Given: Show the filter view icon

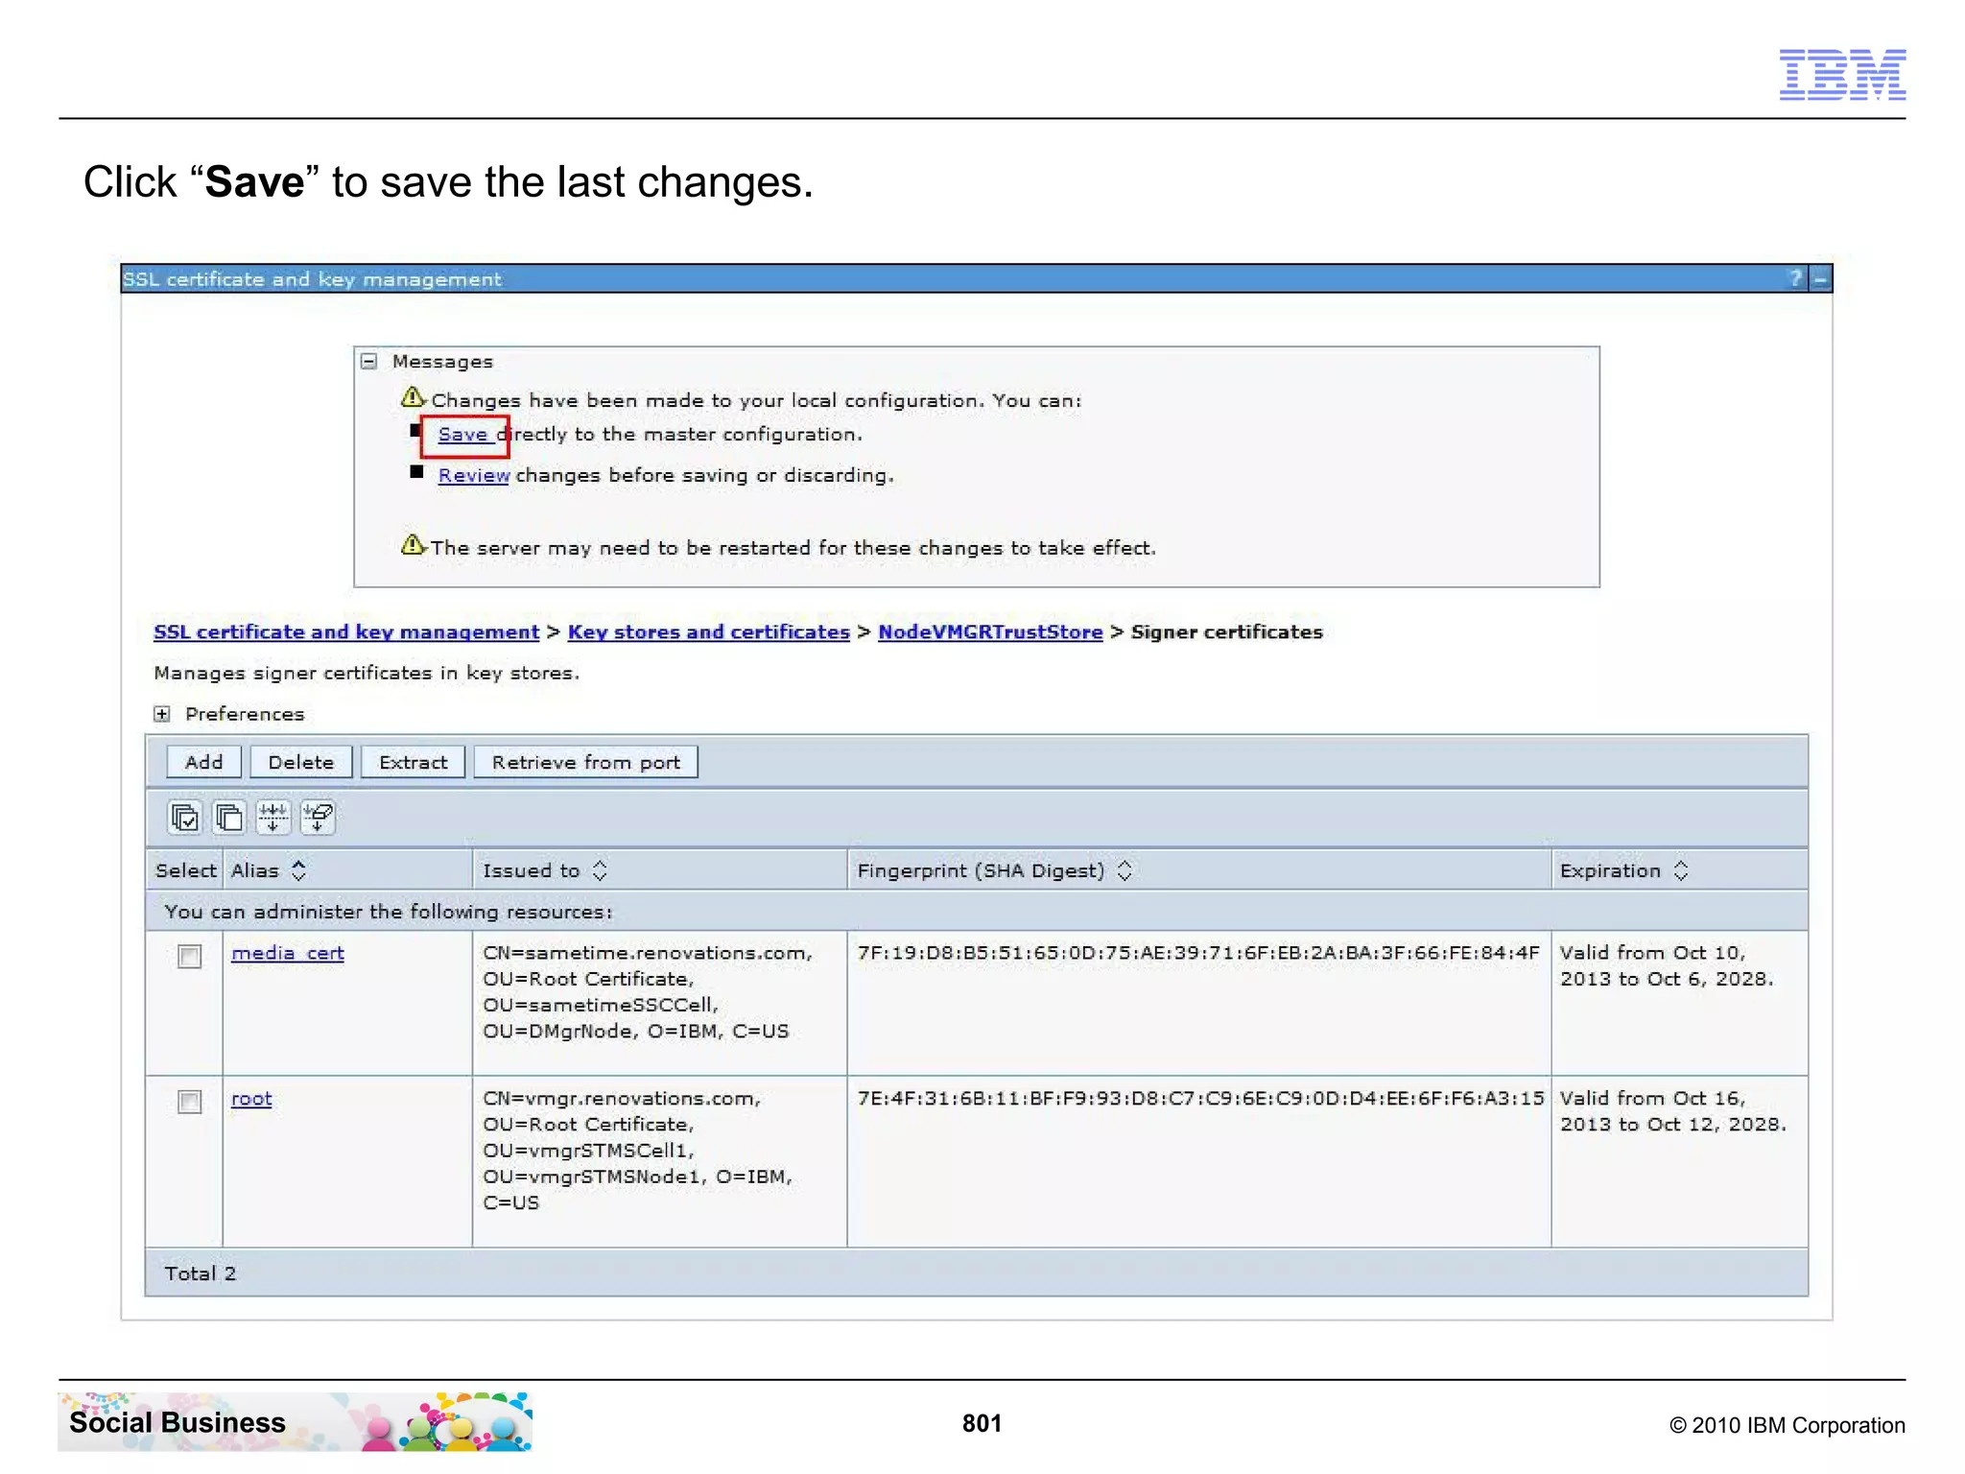Looking at the screenshot, I should [x=272, y=818].
